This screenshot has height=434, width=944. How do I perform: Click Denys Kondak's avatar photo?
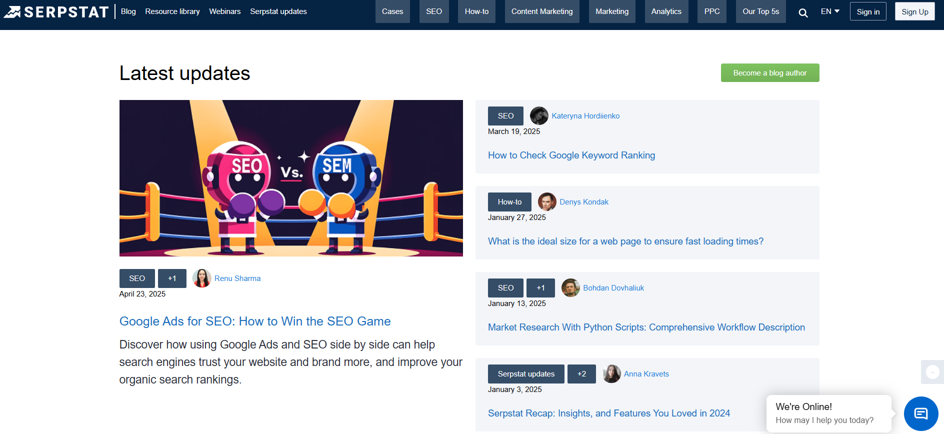(x=547, y=202)
